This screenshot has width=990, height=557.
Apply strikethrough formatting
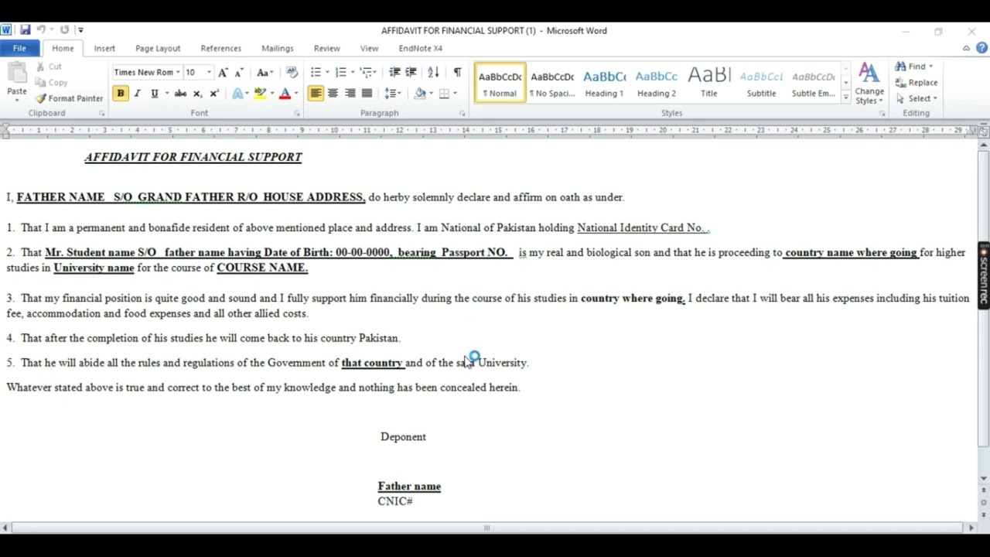click(x=180, y=94)
